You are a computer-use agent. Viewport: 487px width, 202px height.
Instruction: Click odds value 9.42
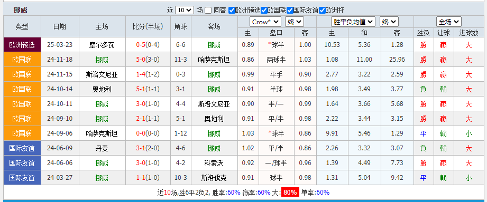[397, 178]
